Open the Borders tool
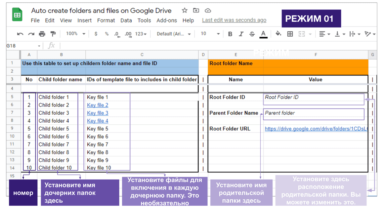 coord(290,34)
